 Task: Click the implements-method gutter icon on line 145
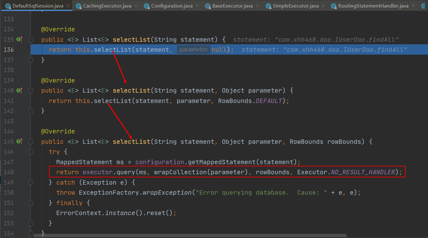[x=19, y=142]
